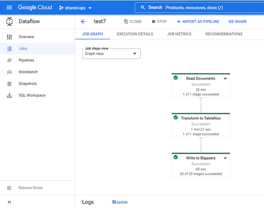This screenshot has width=264, height=208.
Task: Click the Logs SHOW lines icon
Action: (x=114, y=202)
